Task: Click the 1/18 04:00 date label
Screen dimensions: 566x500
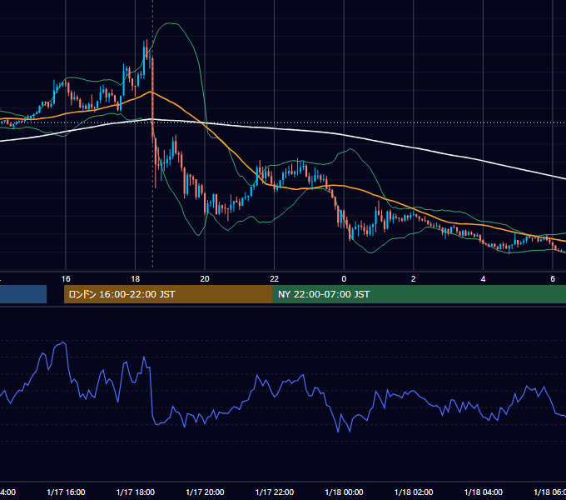Action: point(484,492)
